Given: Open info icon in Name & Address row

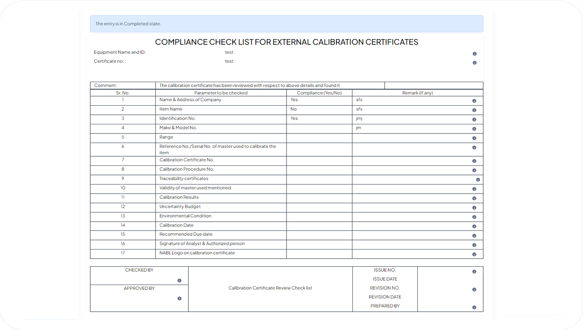Looking at the screenshot, I should pyautogui.click(x=474, y=101).
